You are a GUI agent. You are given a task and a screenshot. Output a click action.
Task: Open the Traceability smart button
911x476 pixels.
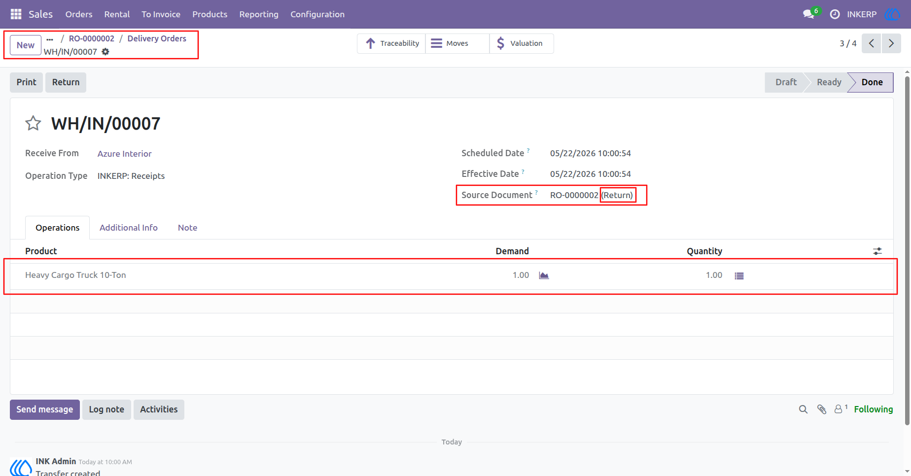pos(391,43)
